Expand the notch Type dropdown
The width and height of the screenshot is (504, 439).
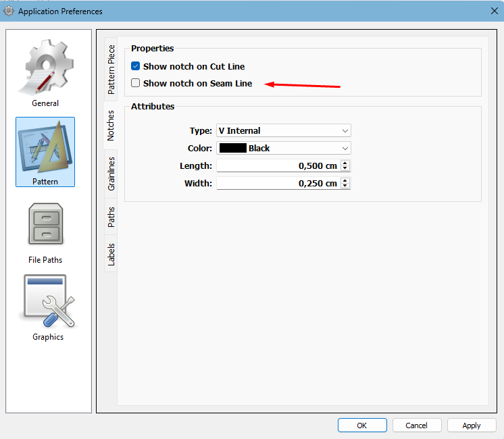pos(282,131)
